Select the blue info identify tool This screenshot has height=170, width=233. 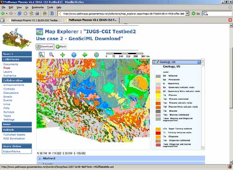click(74, 55)
